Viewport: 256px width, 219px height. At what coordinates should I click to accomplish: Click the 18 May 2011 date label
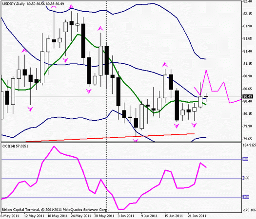point(58,216)
